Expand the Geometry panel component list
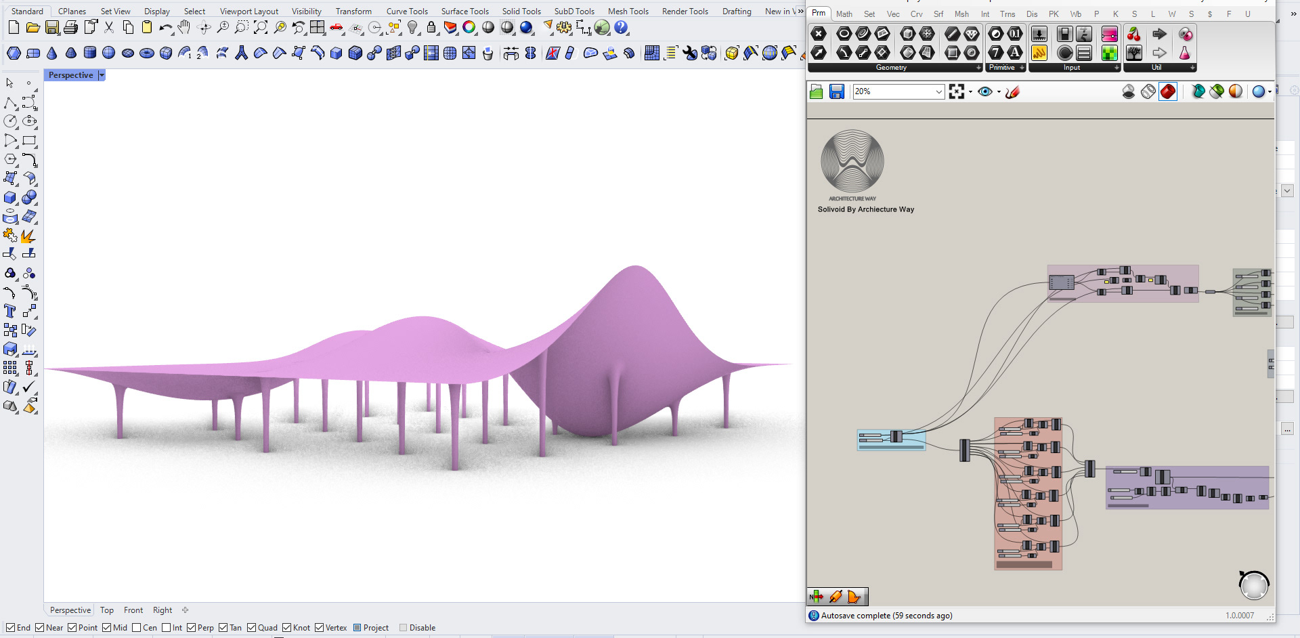 click(978, 68)
